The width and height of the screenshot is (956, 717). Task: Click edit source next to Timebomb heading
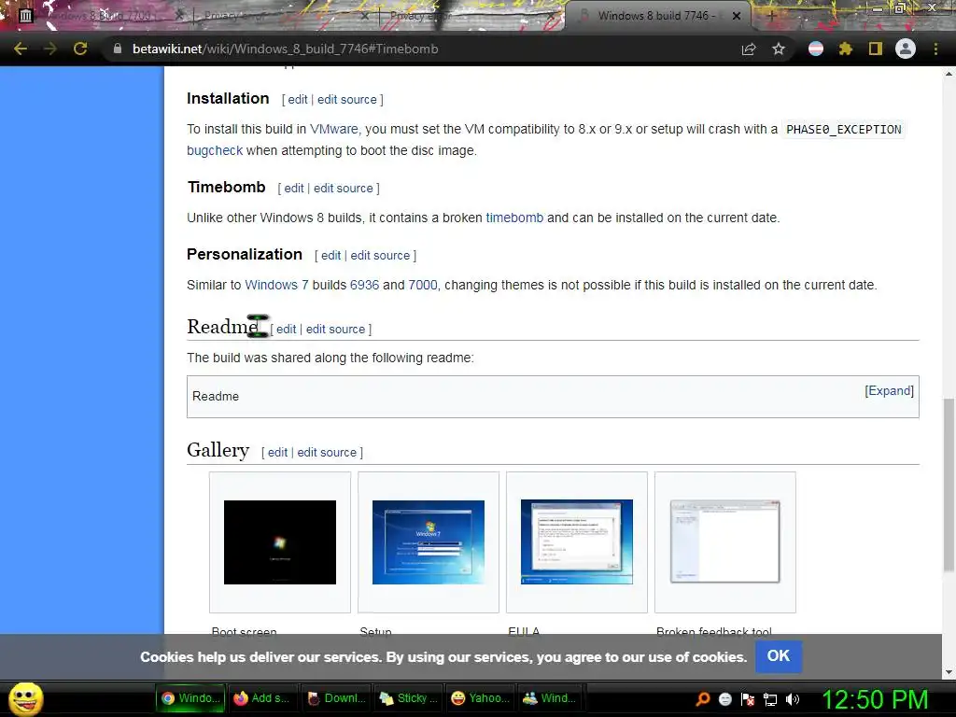point(344,189)
